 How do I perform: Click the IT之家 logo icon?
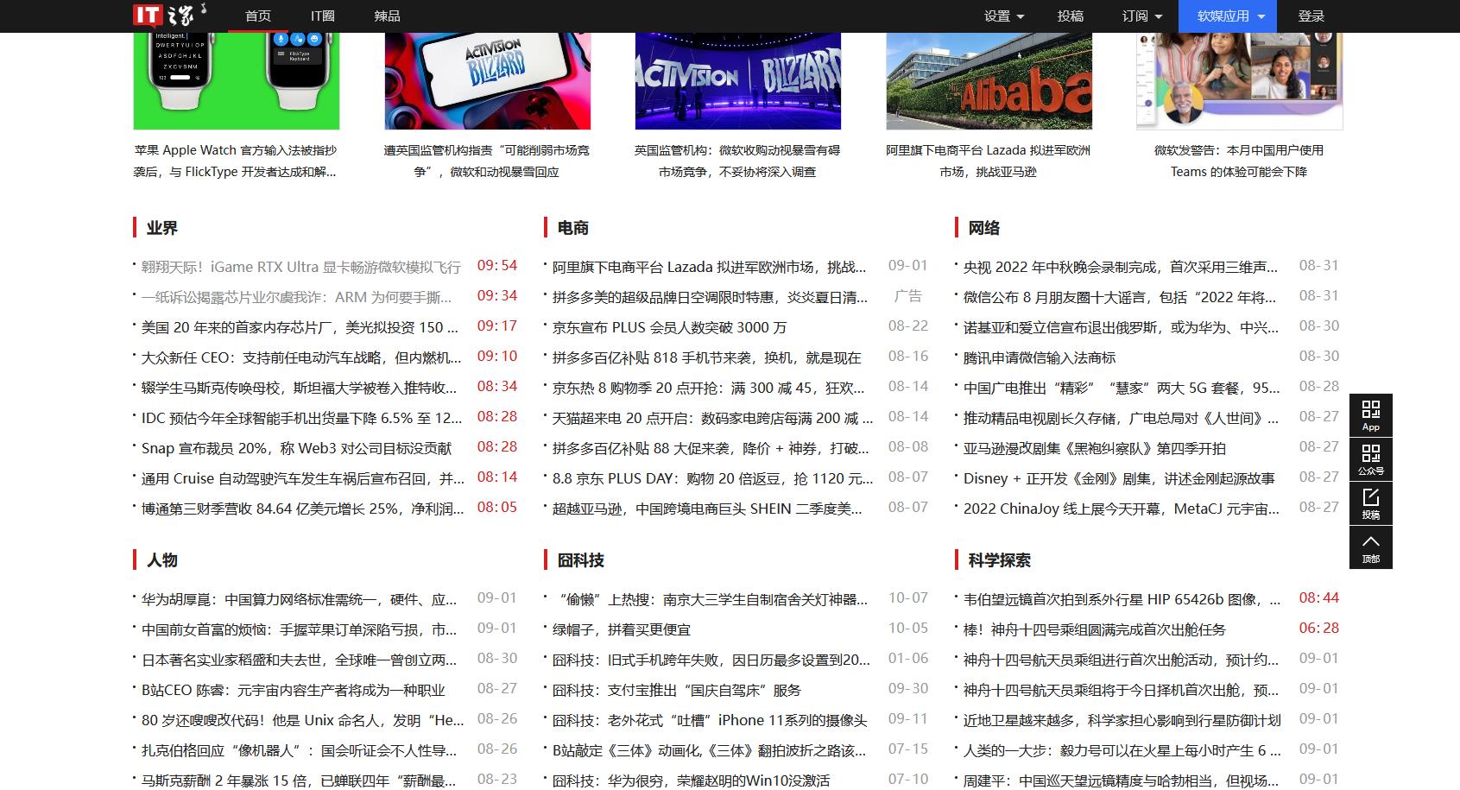(171, 15)
